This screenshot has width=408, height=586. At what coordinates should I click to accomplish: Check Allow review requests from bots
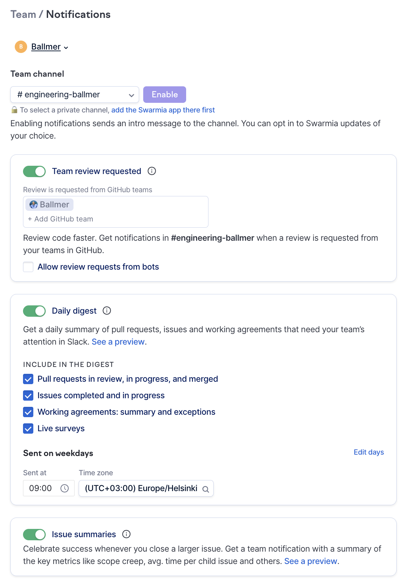pyautogui.click(x=28, y=267)
